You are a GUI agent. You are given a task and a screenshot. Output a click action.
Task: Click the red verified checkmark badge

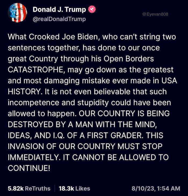92,9
